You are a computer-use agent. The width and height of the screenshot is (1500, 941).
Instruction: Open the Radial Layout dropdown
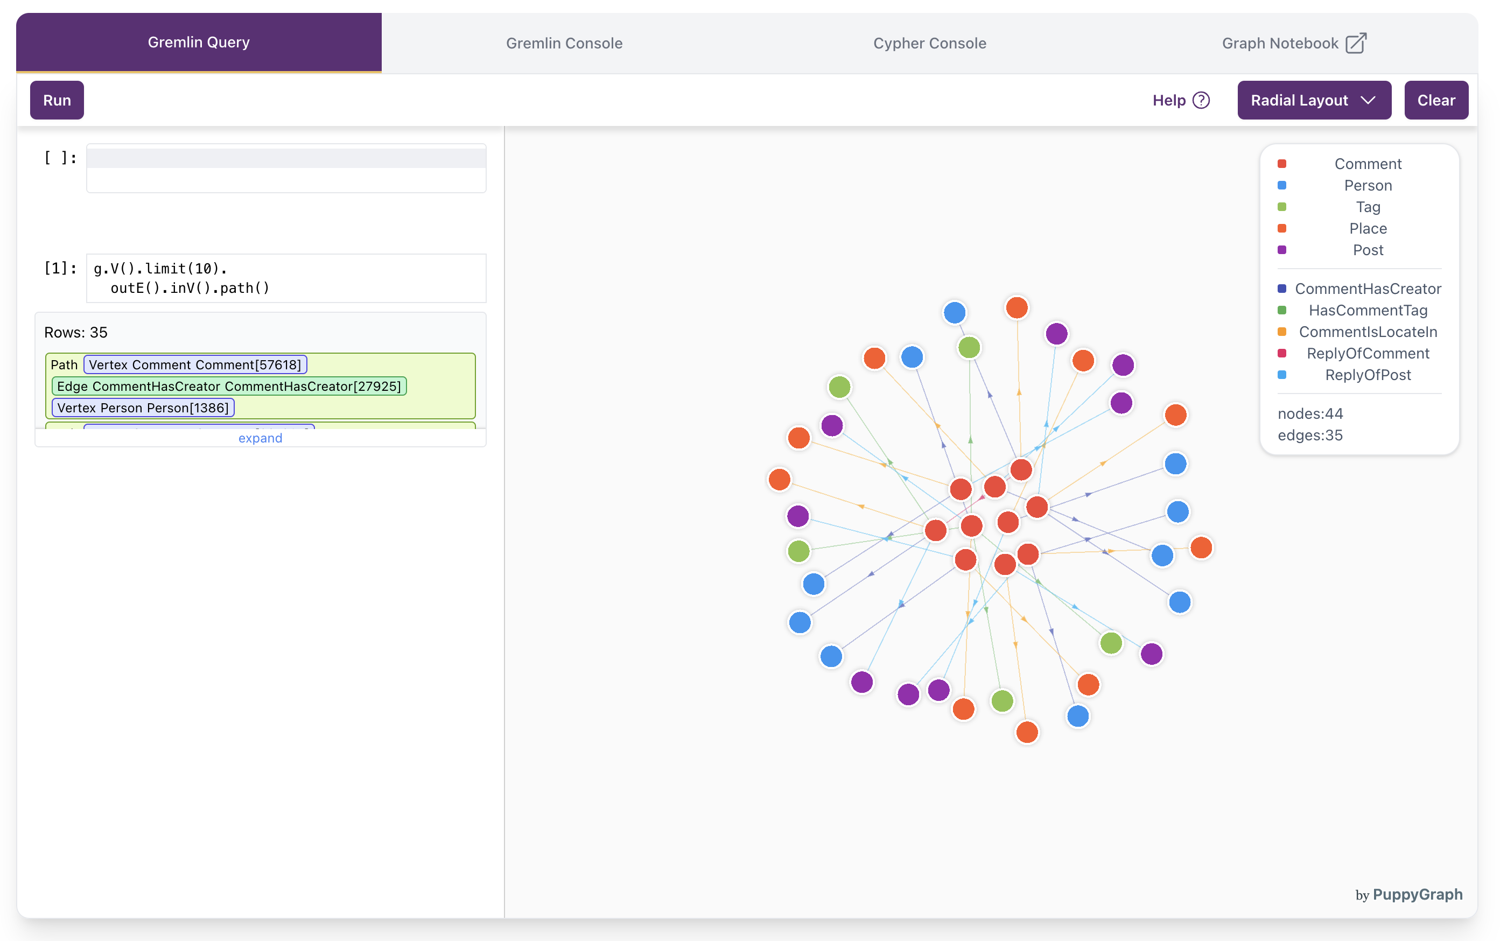coord(1315,100)
